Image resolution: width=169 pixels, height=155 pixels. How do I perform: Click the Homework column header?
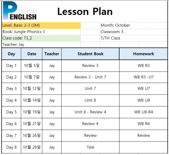pos(143,54)
